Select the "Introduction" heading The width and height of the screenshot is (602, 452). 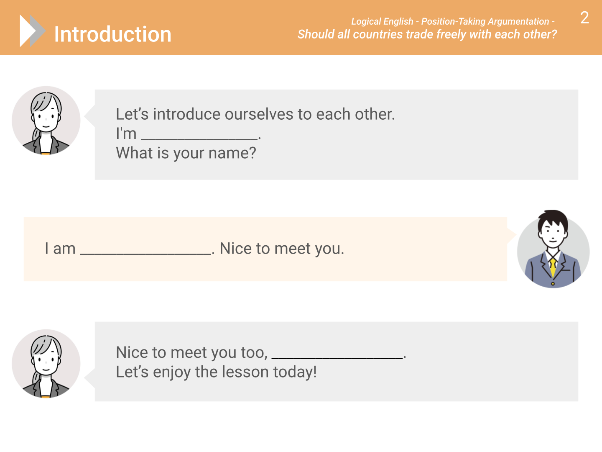click(113, 34)
